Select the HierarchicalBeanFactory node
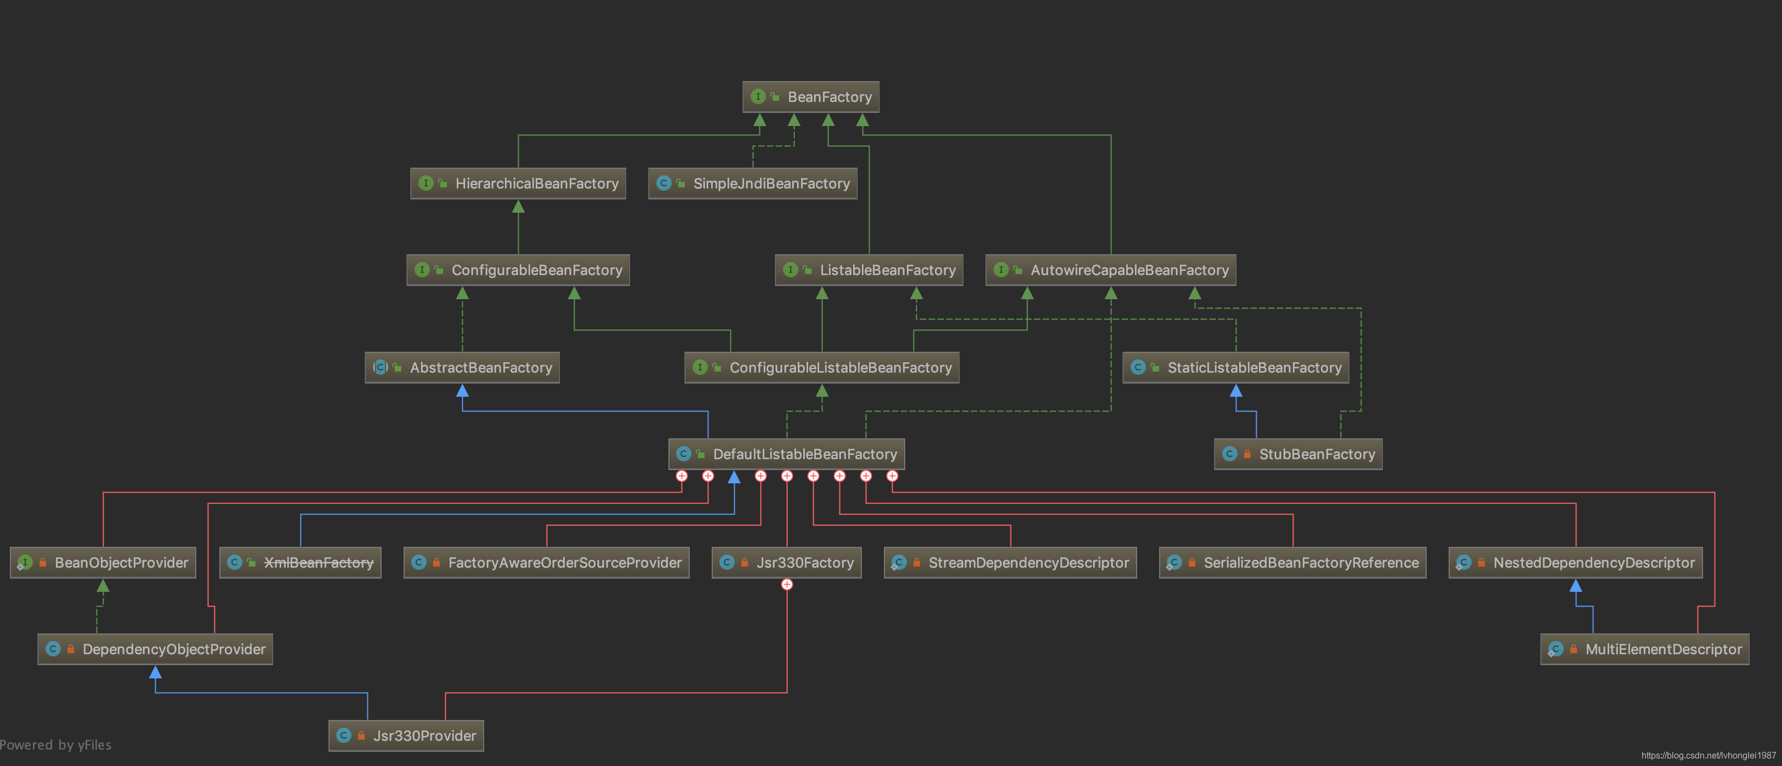The image size is (1782, 766). tap(518, 183)
